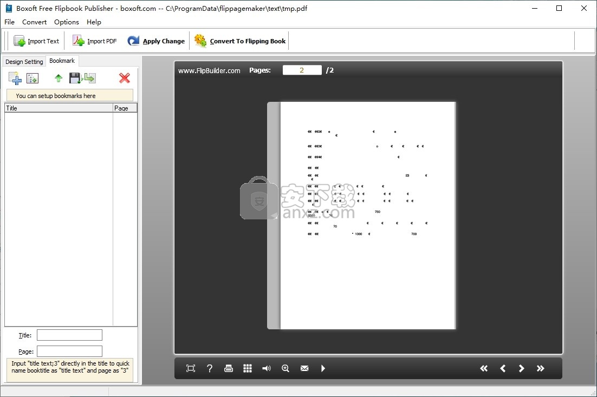Open flipbook help question mark
This screenshot has height=397, width=597.
210,368
